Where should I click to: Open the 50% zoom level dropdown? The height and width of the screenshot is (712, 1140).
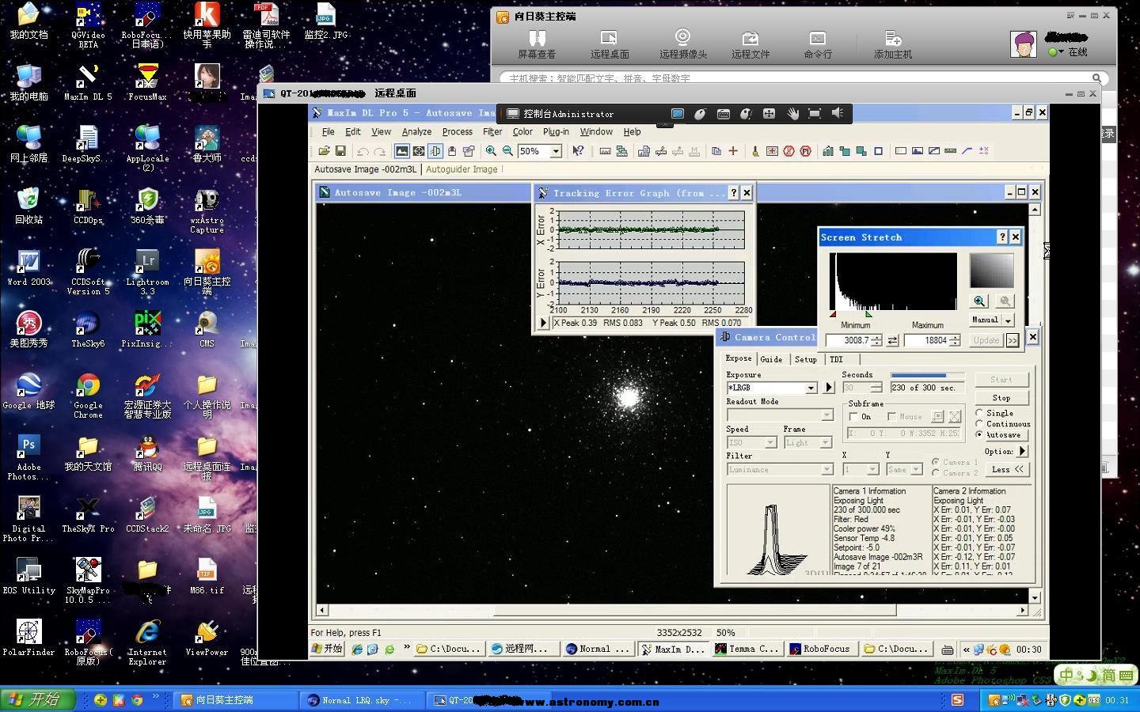[x=556, y=151]
